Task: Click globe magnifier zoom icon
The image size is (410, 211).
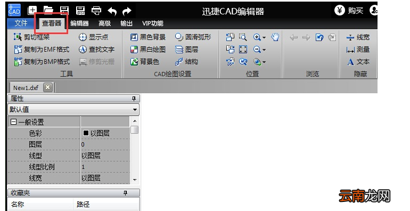Action: tap(257, 61)
